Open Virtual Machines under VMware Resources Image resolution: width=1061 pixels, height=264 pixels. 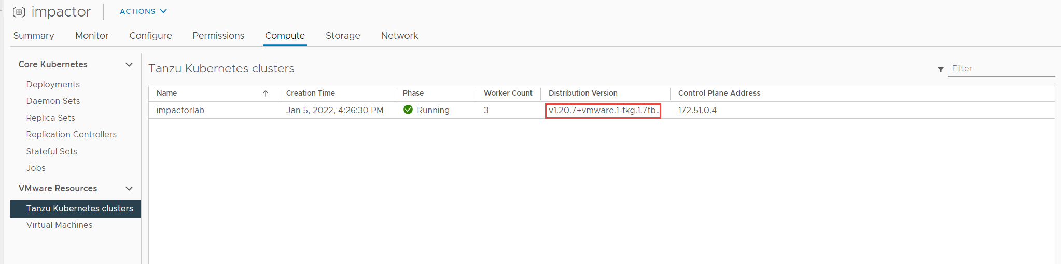(x=60, y=225)
